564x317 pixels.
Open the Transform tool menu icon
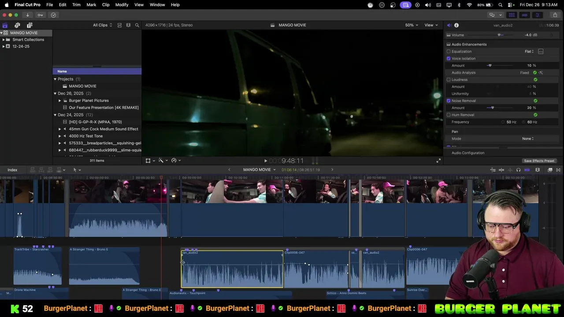150,161
